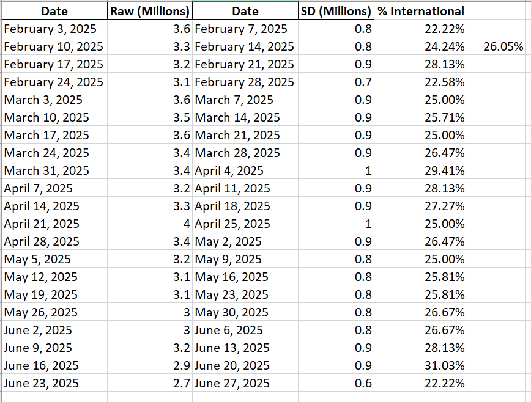Select cell 'April 11, 2025'
This screenshot has height=402, width=531.
coord(245,188)
